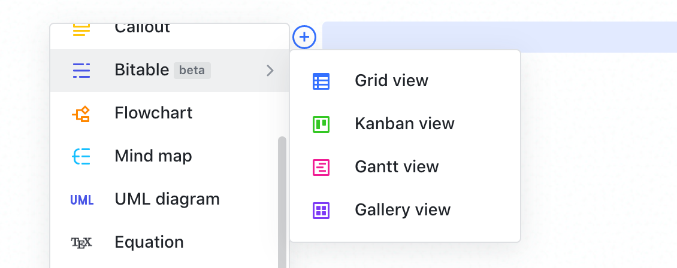Viewport: 677px width, 268px height.
Task: Click the orange Flowchart icon
Action: coord(81,114)
